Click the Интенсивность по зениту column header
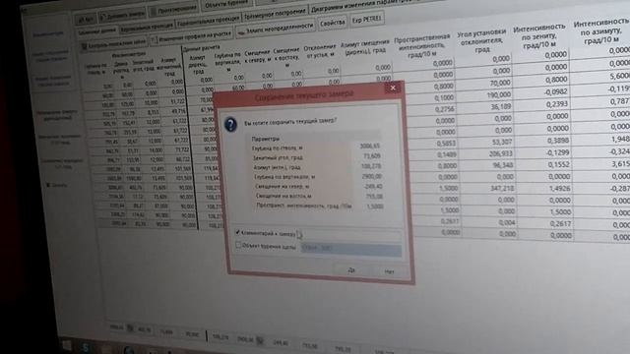The height and width of the screenshot is (354, 630). (x=539, y=36)
